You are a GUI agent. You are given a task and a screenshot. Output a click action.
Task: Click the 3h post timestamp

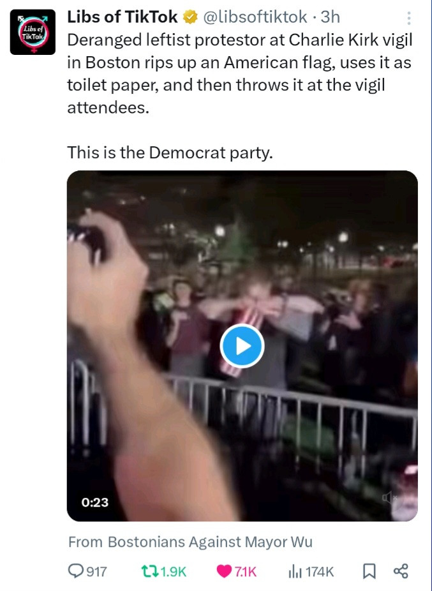click(330, 17)
